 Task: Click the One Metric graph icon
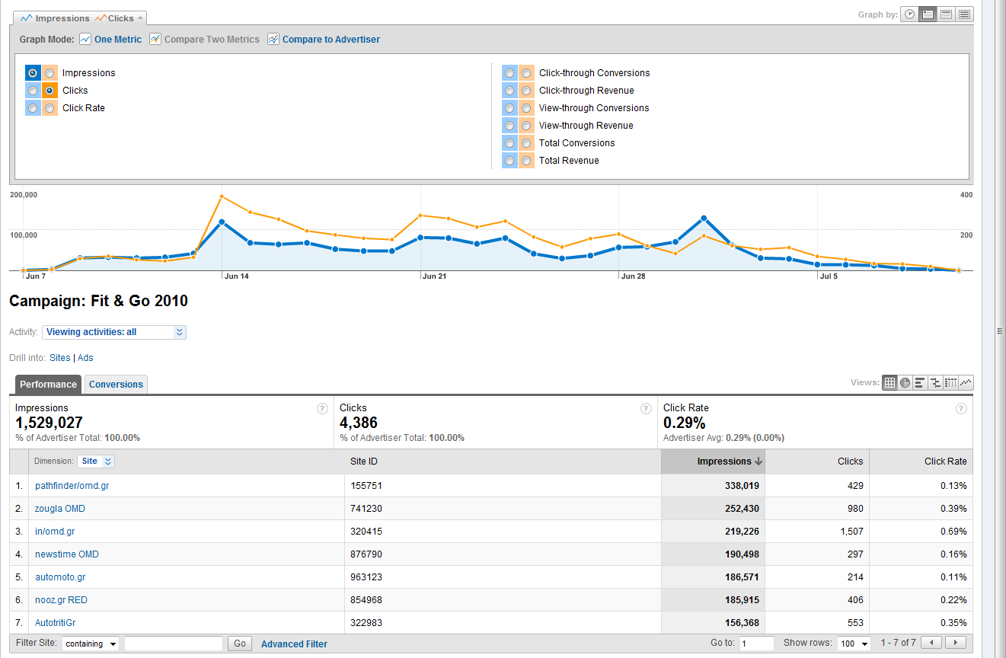click(x=85, y=40)
